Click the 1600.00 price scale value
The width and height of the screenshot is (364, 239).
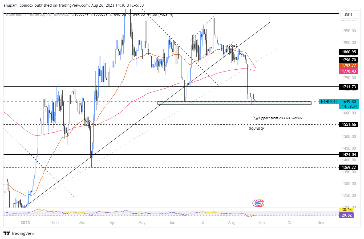tap(349, 113)
